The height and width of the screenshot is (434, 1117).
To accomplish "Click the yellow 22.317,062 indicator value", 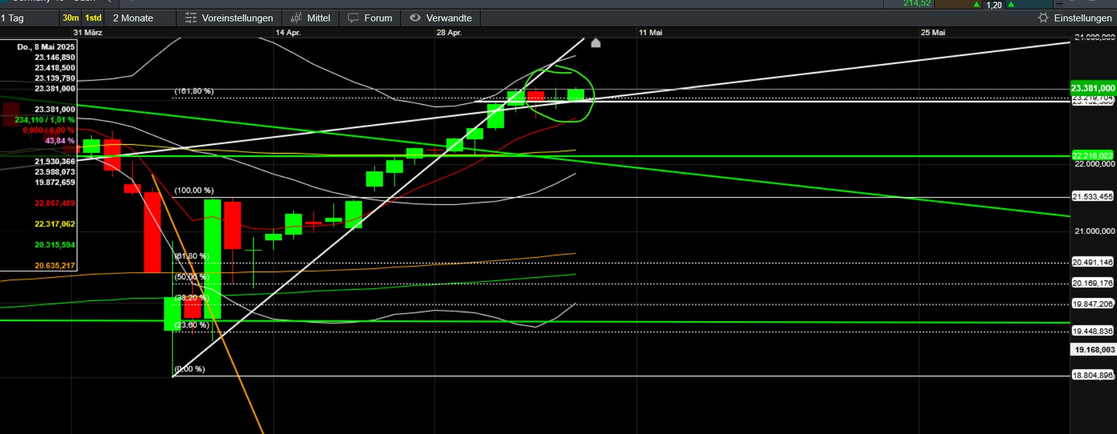I will (55, 224).
